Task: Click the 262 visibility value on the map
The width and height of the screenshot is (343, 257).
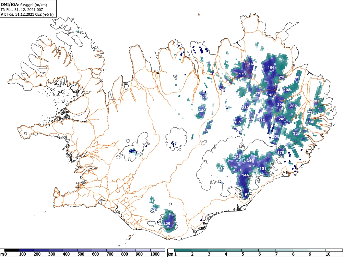Action: tap(293, 106)
